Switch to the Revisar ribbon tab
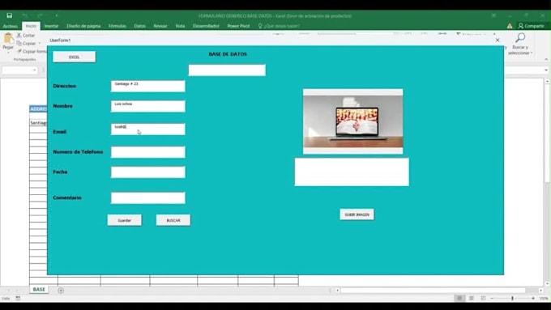This screenshot has width=551, height=310. coord(160,26)
